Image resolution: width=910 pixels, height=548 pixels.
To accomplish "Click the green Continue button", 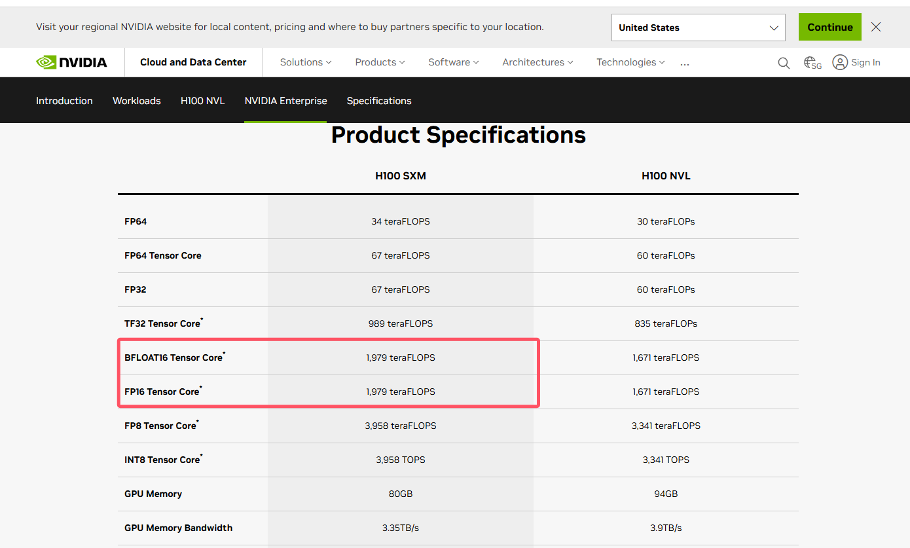I will click(x=830, y=27).
